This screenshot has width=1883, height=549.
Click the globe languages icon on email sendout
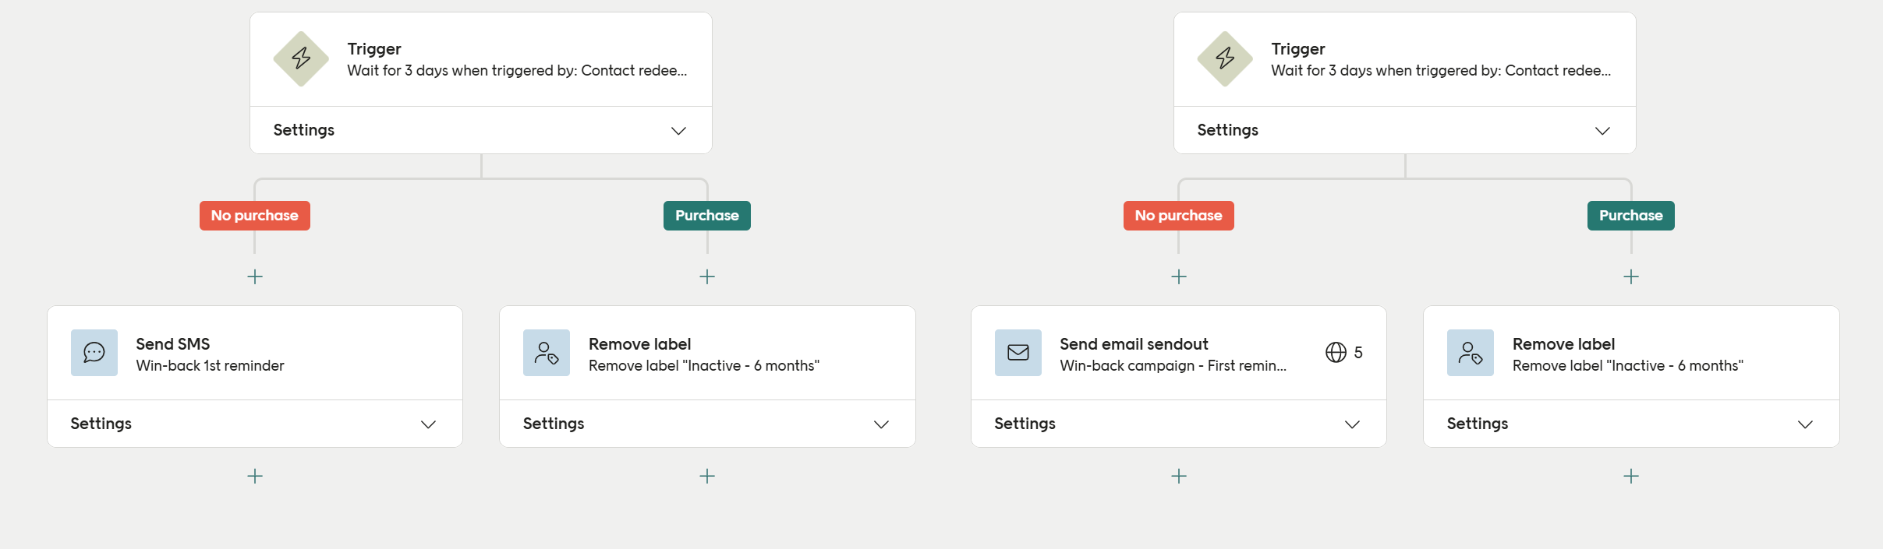click(1336, 353)
